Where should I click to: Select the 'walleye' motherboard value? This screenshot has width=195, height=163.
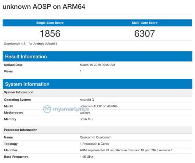click(85, 113)
